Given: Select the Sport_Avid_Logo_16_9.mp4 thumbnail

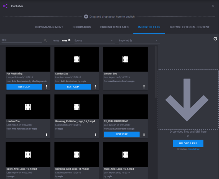Looking at the screenshot, I should tap(28, 154).
